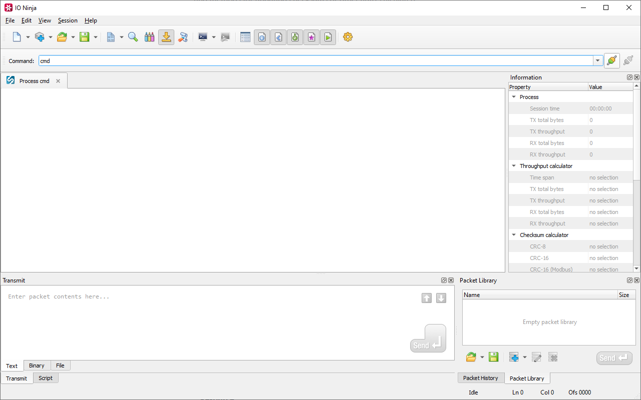Screen dimensions: 641x400
Task: Toggle the blue back-arrow pane icon
Action: tap(278, 37)
